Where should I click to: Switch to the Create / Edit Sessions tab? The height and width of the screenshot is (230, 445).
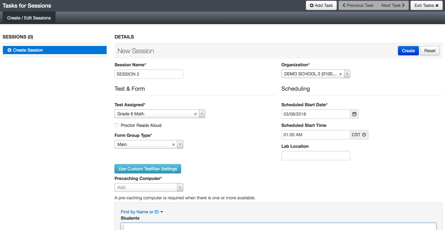point(29,18)
